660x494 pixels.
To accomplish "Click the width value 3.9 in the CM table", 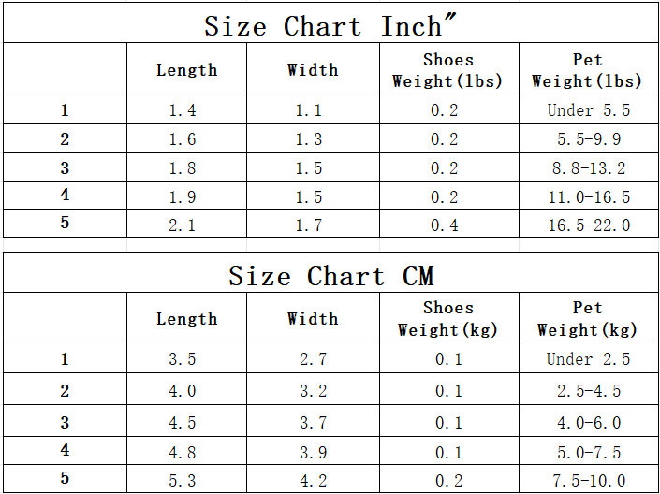I will (x=313, y=453).
